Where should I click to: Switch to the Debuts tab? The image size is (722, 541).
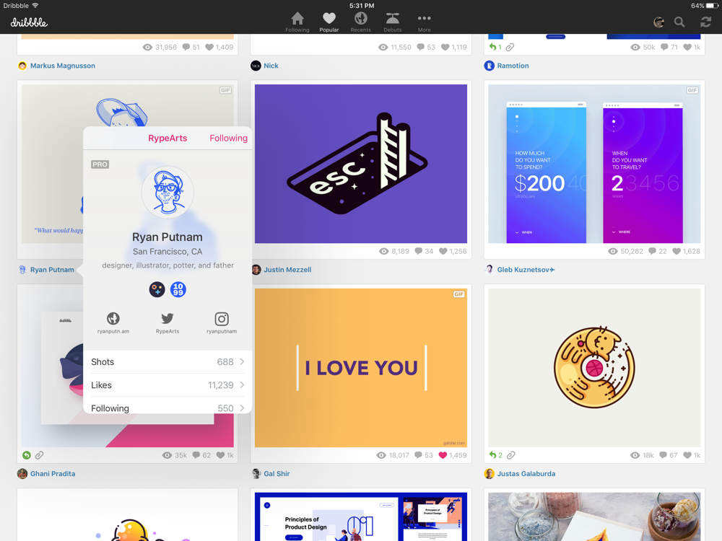click(x=392, y=22)
